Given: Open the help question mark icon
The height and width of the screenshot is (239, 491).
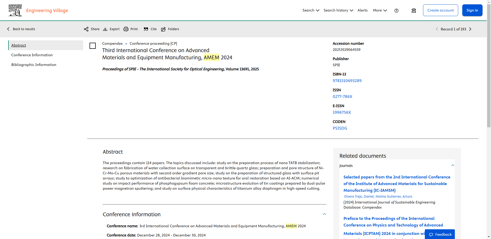Looking at the screenshot, I should click(x=396, y=10).
